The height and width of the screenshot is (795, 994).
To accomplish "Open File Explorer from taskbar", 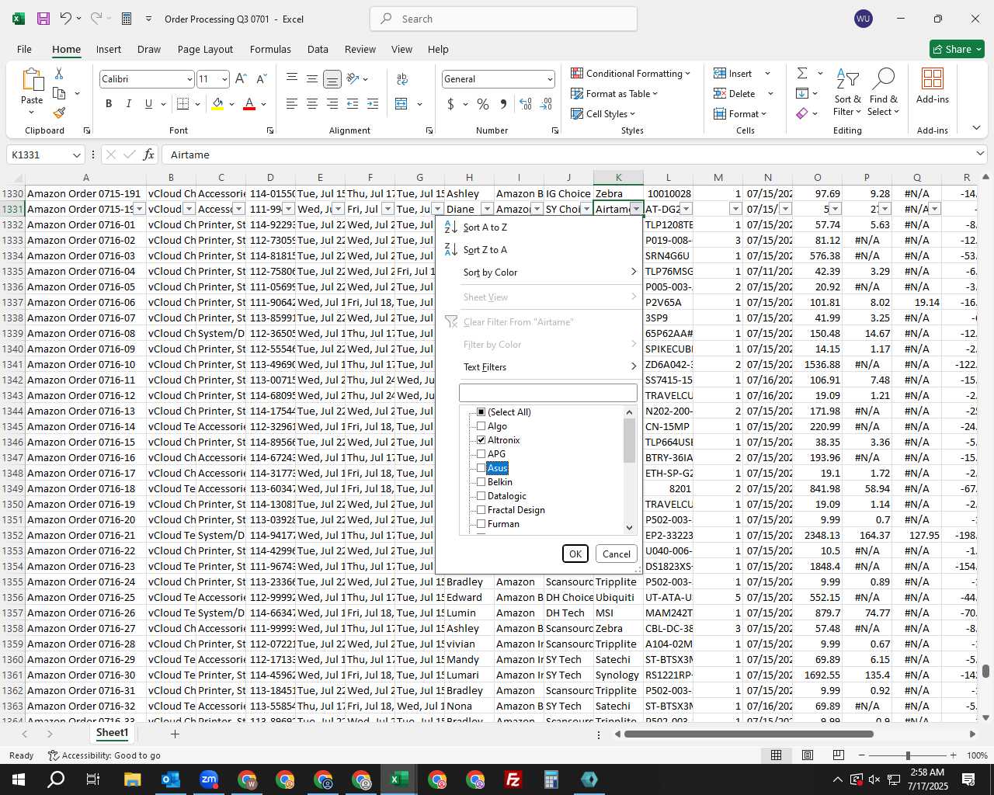I will pyautogui.click(x=132, y=779).
